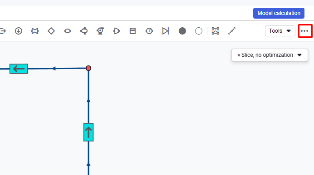The width and height of the screenshot is (314, 175).
Task: Select the circle with down arrow tool
Action: click(19, 31)
